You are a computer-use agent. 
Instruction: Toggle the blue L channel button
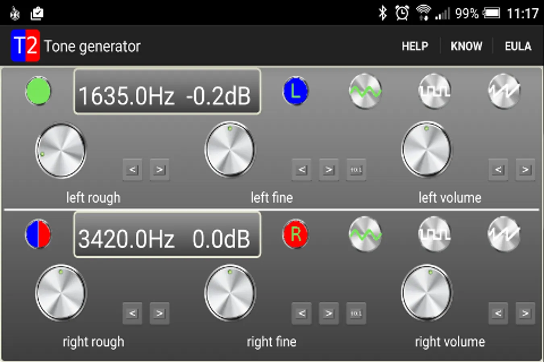pos(295,91)
